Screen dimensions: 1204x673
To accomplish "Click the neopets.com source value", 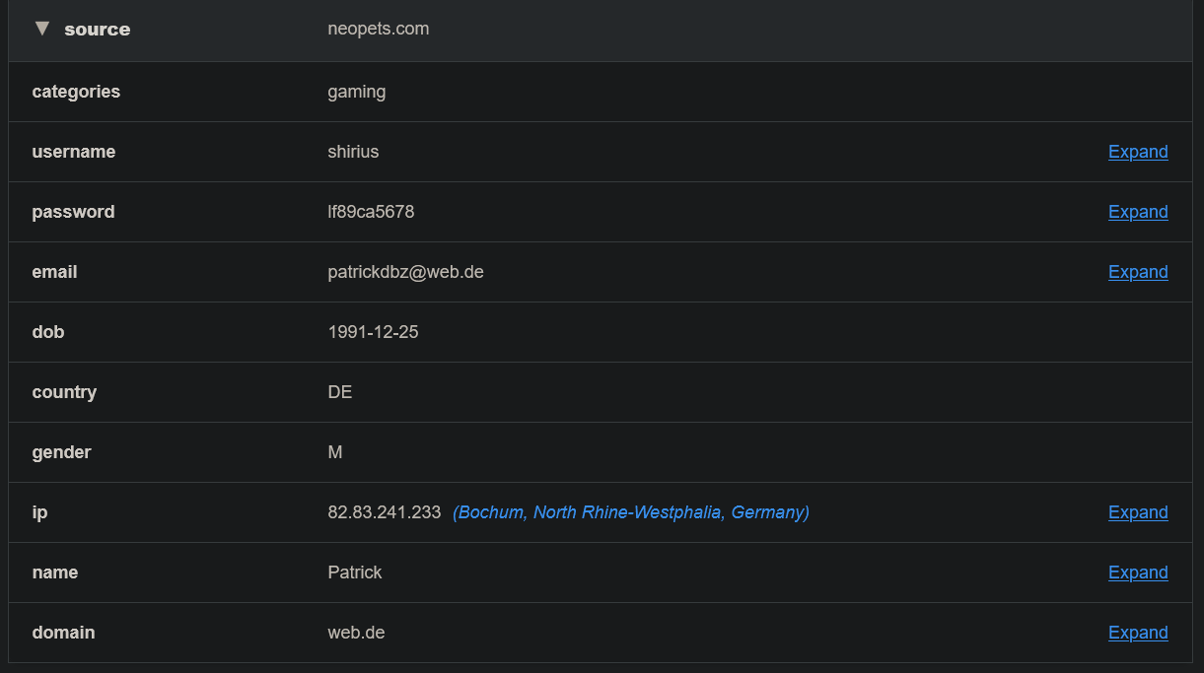I will coord(379,29).
